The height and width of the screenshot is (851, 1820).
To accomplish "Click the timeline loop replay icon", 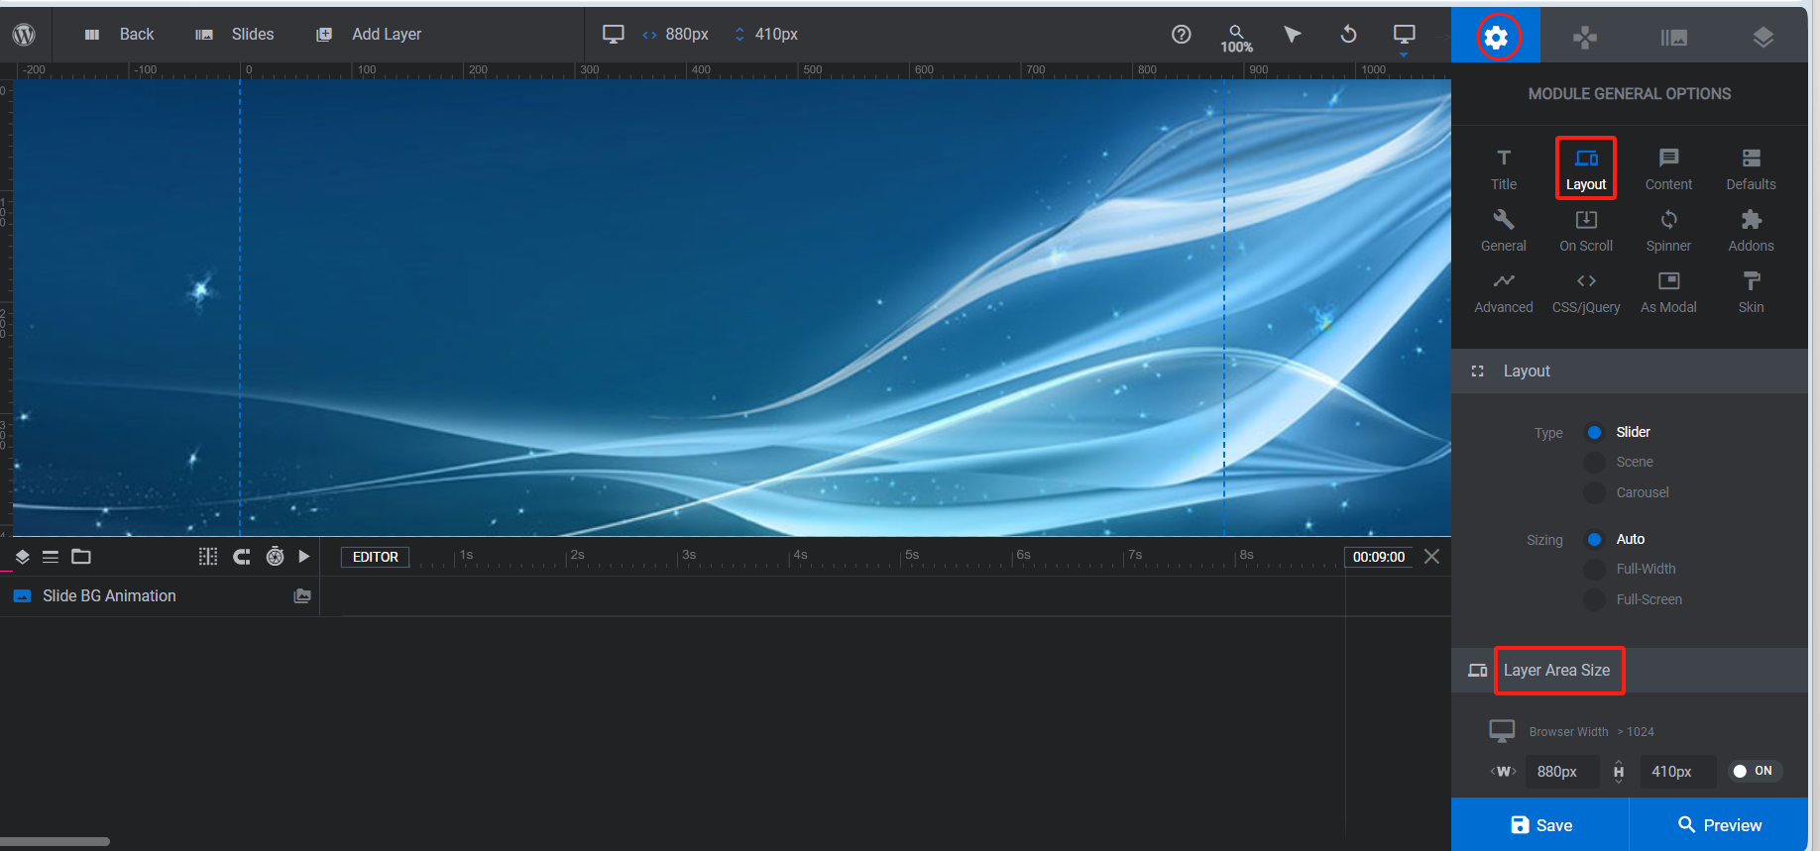I will (x=242, y=557).
